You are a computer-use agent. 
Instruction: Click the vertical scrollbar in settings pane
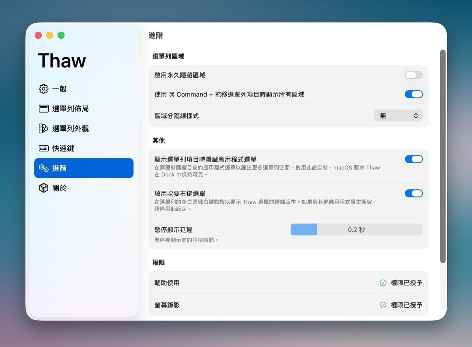[x=443, y=157]
